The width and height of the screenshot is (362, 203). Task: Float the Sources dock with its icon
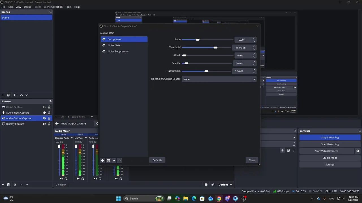[51, 101]
